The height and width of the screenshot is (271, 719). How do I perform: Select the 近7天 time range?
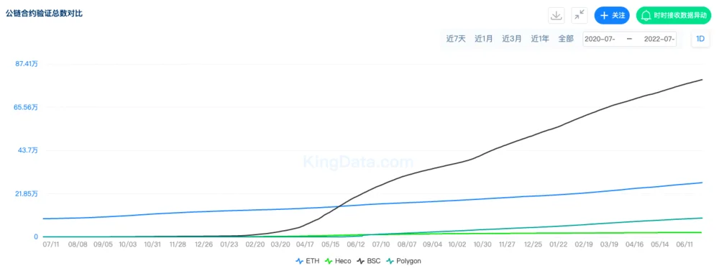coord(456,39)
